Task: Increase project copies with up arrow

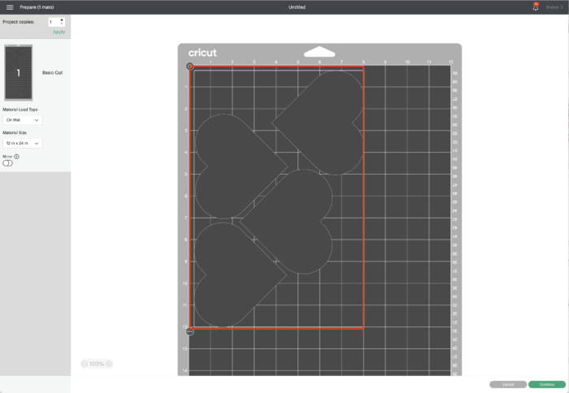Action: 62,19
